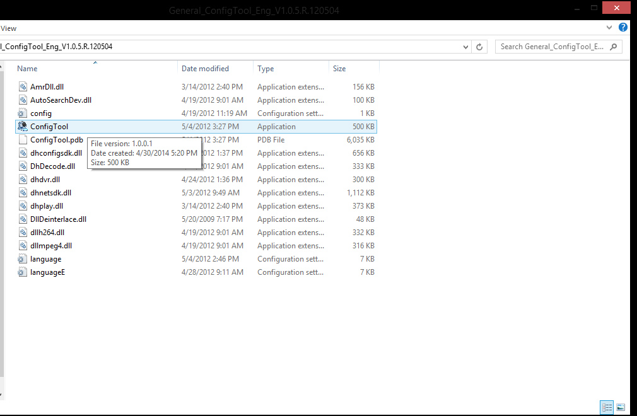Viewport: 637px width, 416px height.
Task: Close the Explorer window
Action: pyautogui.click(x=616, y=8)
